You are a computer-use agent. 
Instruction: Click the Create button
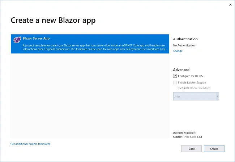[x=214, y=149]
